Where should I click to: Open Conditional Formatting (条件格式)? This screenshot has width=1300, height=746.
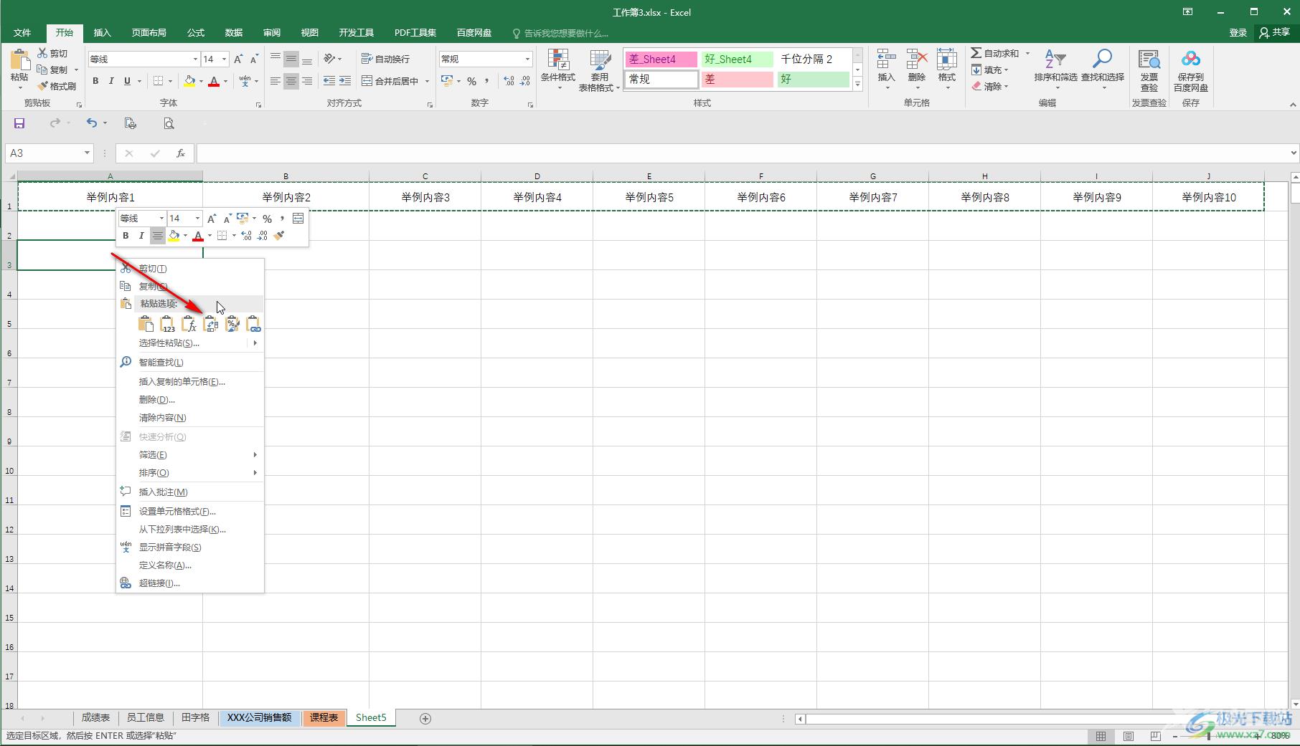click(x=558, y=70)
